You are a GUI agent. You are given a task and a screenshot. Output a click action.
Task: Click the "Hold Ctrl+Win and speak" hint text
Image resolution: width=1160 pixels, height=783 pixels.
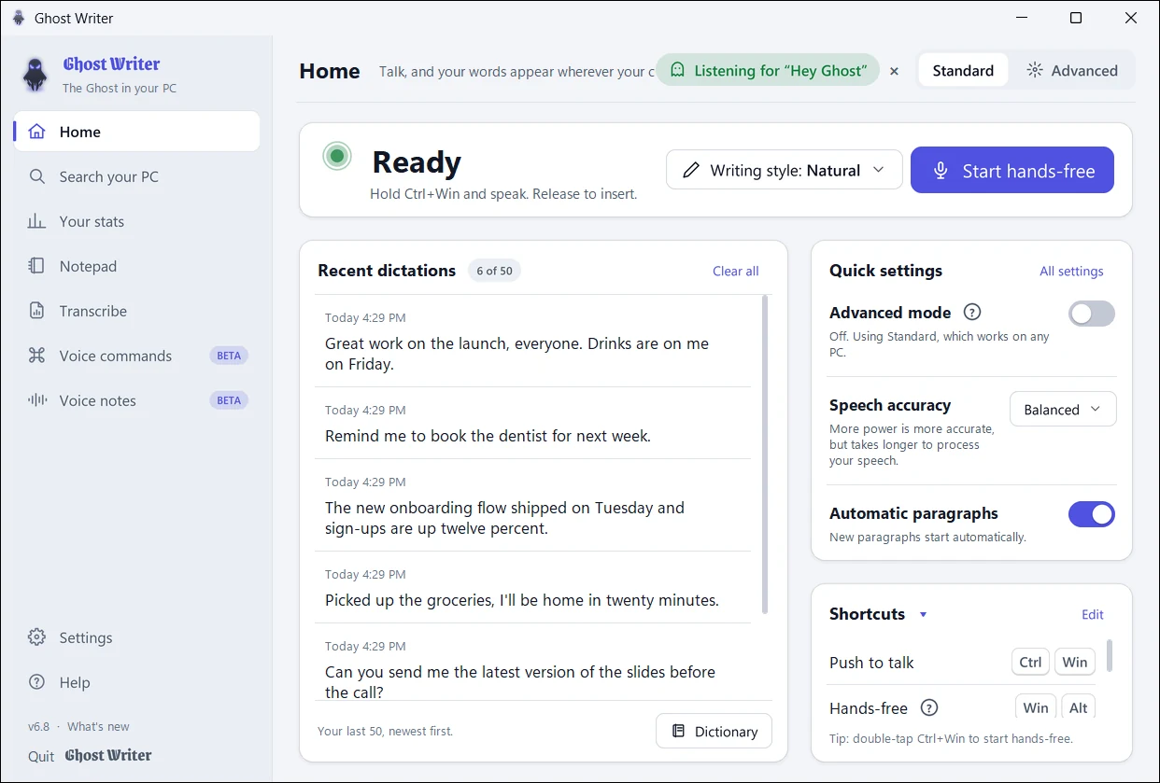503,194
